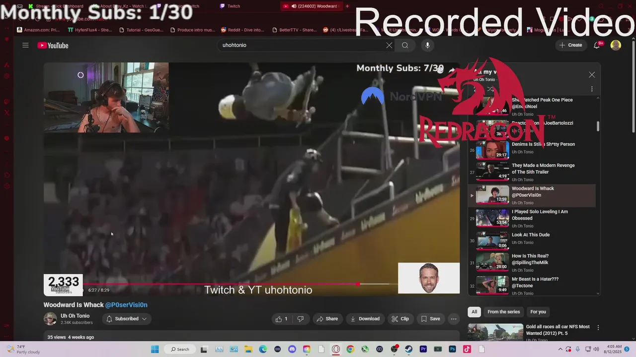636x357 pixels.
Task: Dislike the video with thumbs down
Action: point(300,319)
